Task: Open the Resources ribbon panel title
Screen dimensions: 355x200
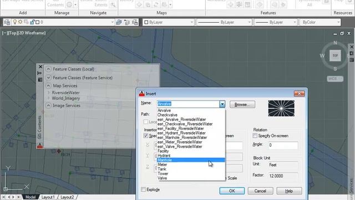Action: click(343, 13)
